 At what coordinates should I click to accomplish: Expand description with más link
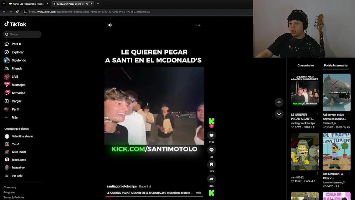coord(198,192)
